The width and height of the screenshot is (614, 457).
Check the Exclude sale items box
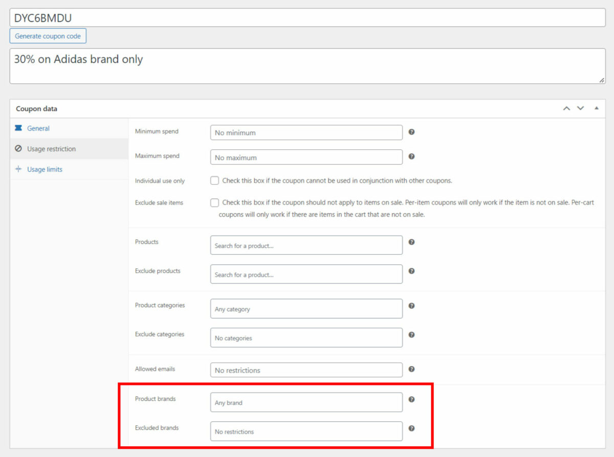pos(215,202)
